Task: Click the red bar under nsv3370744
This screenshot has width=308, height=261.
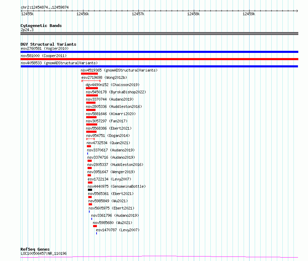Action: click(x=91, y=103)
